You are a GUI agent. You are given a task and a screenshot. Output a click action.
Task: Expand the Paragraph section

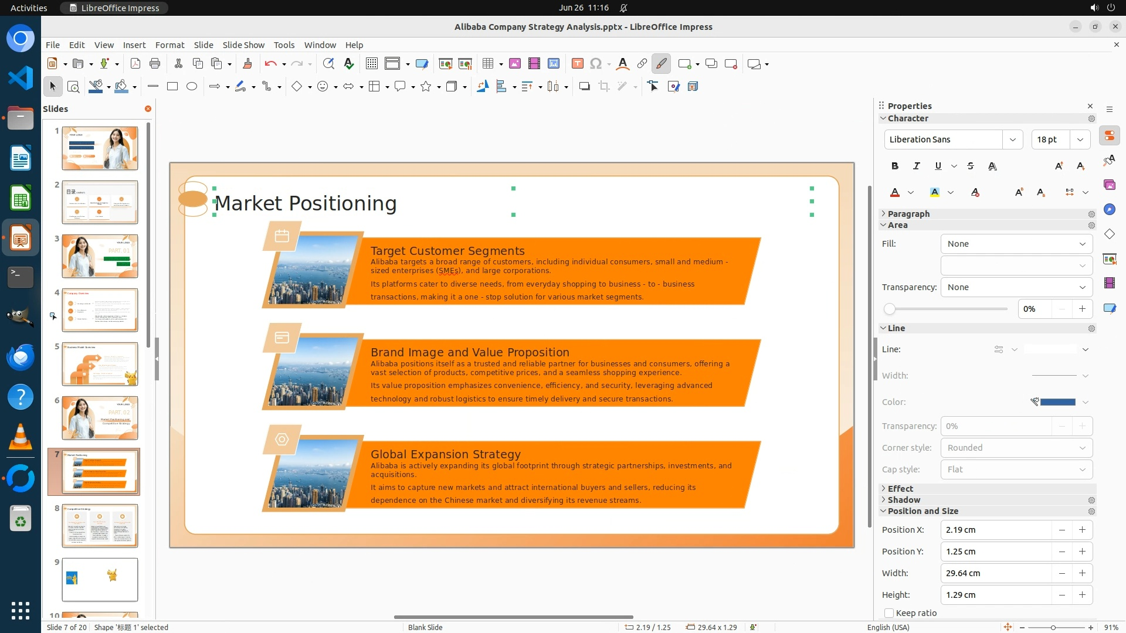pyautogui.click(x=908, y=214)
